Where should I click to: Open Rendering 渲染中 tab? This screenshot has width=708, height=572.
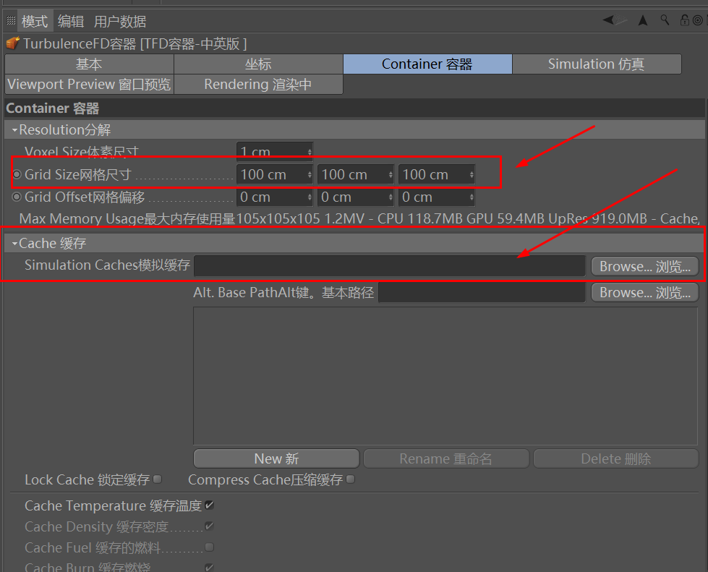pos(258,85)
